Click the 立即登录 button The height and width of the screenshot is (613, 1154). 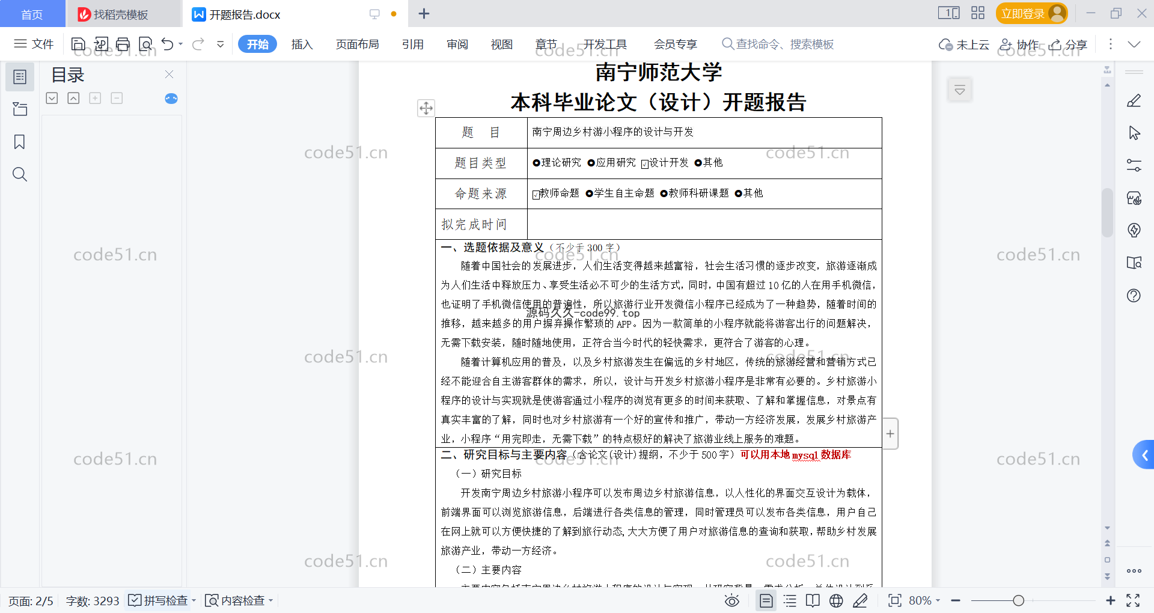1031,13
